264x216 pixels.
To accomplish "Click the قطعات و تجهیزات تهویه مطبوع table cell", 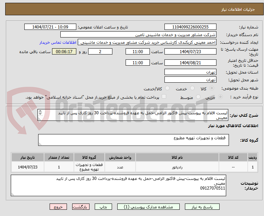I will [x=89, y=167].
